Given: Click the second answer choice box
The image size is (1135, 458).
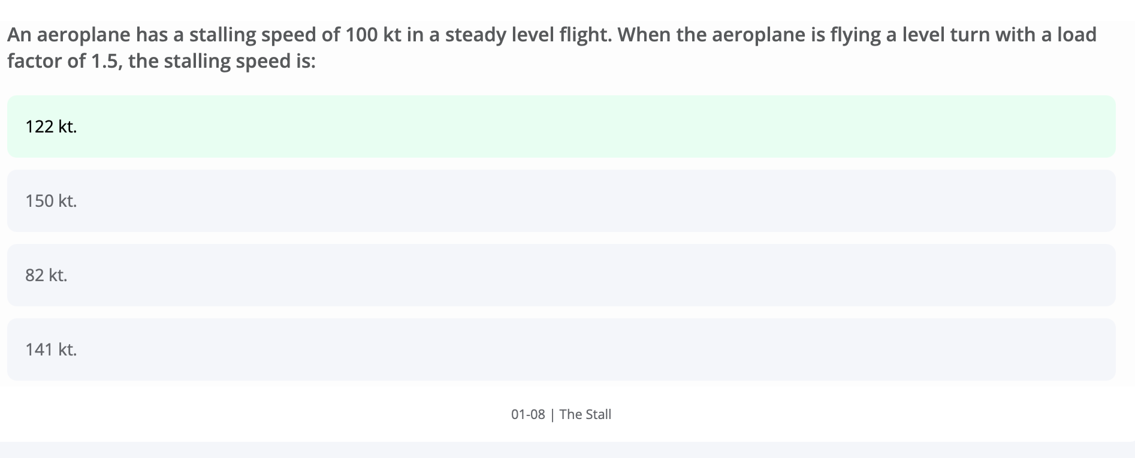Looking at the screenshot, I should tap(561, 201).
